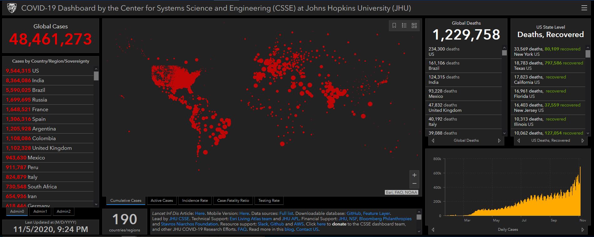Switch to Cumulative Cases tab
The height and width of the screenshot is (237, 594).
126,201
